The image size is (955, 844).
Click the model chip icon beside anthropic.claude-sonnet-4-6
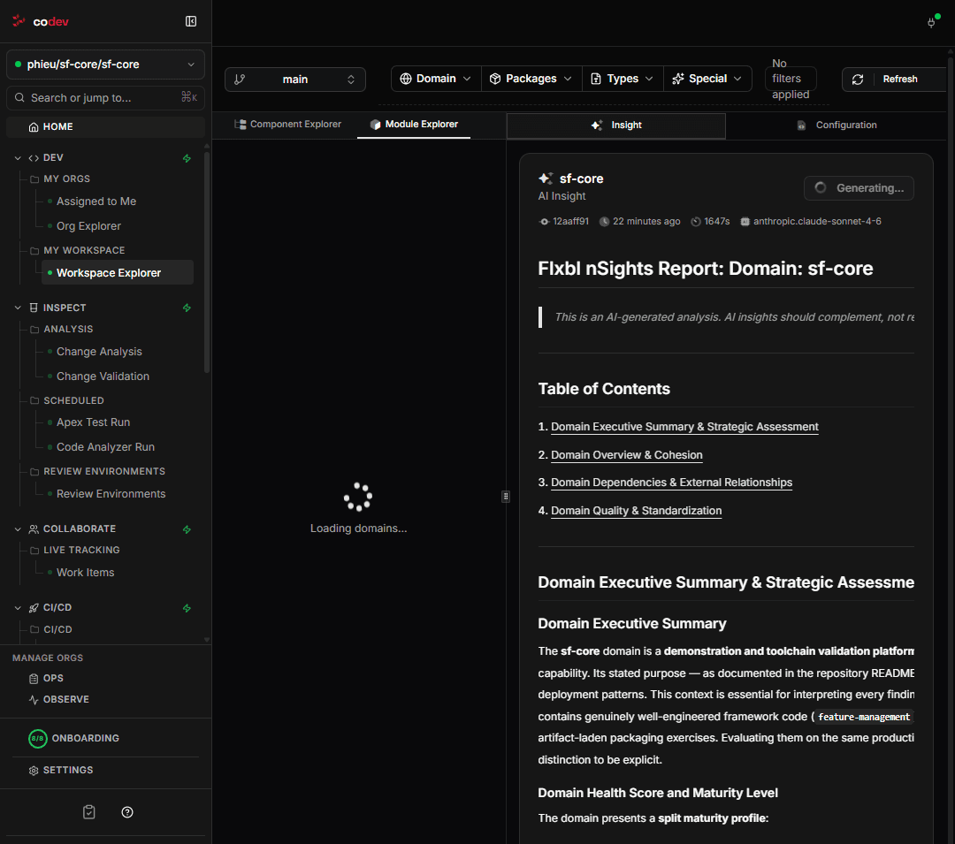coord(745,222)
